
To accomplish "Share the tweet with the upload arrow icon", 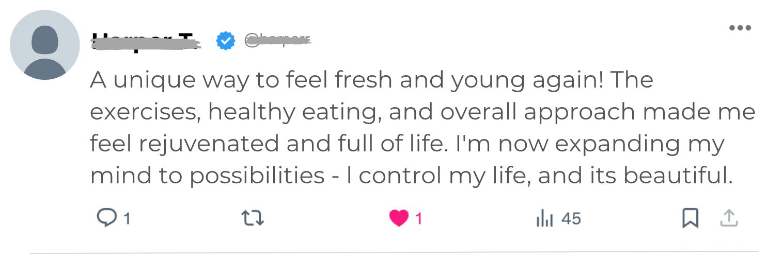I will pos(729,218).
